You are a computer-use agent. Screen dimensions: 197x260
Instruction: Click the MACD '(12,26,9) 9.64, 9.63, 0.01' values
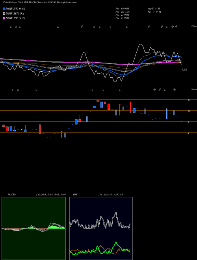(x=51, y=195)
